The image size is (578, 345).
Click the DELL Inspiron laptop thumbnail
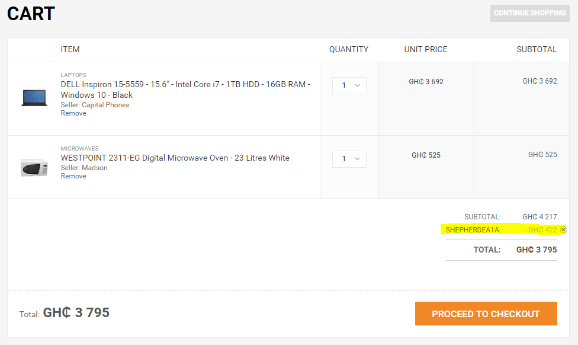[34, 98]
